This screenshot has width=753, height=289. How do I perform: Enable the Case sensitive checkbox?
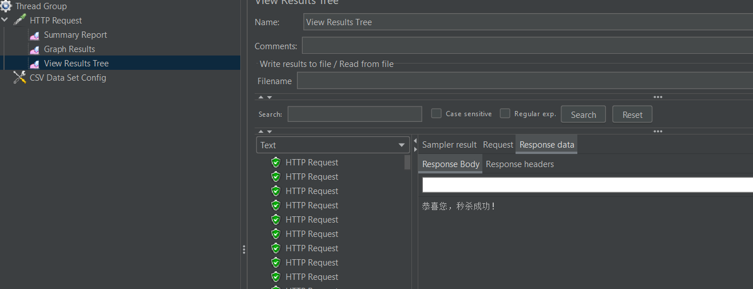[436, 113]
